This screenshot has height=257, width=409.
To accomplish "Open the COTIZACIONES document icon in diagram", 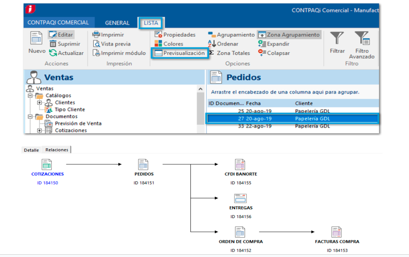I will coord(47,165).
